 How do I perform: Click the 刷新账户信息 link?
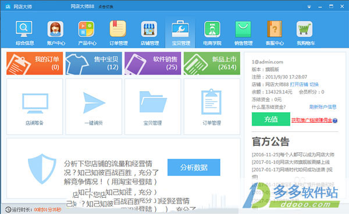[x=323, y=107]
